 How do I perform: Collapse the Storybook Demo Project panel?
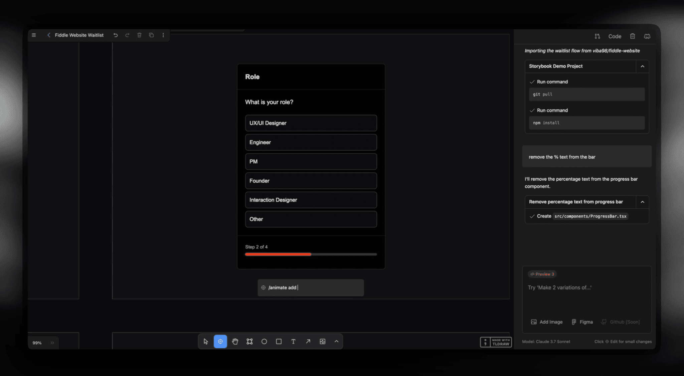[x=642, y=66]
